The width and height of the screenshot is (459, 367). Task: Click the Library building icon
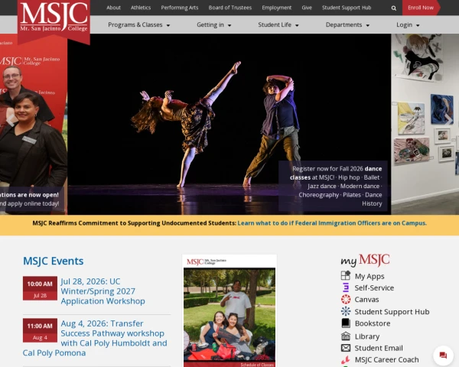(x=346, y=336)
